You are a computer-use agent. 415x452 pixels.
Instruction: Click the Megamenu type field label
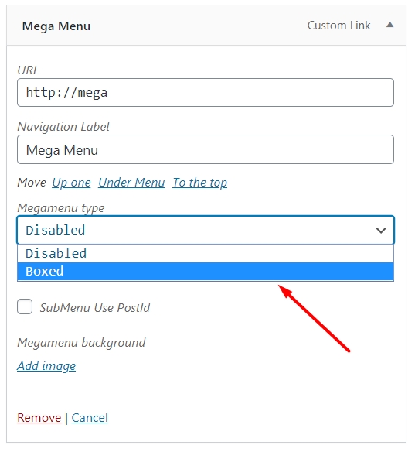[x=61, y=208]
